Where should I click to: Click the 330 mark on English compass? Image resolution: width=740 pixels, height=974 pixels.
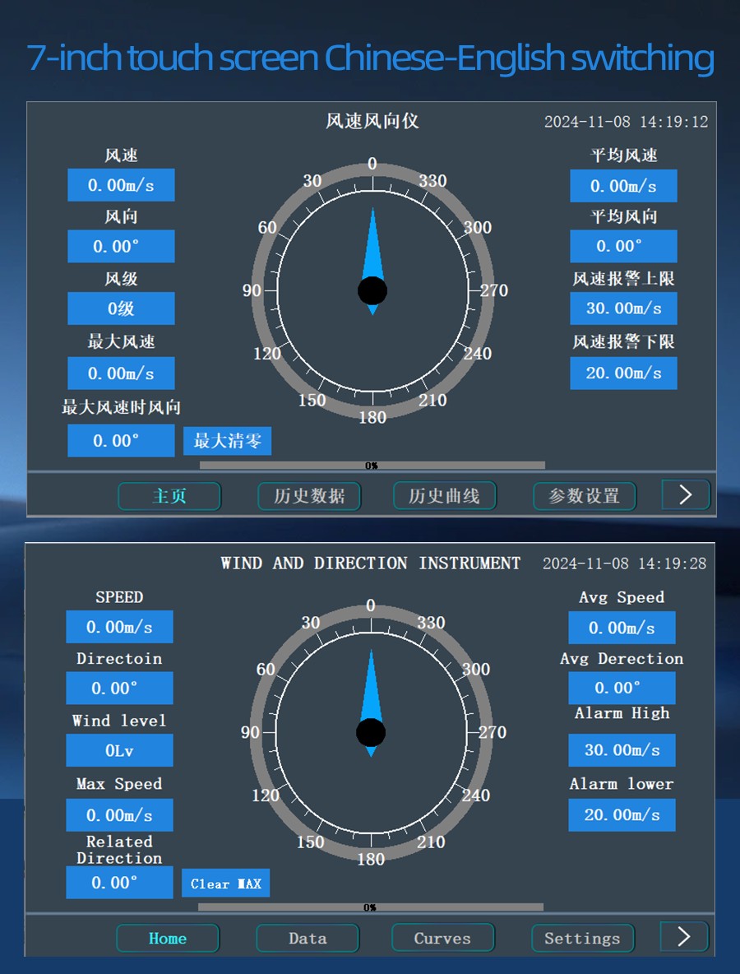point(431,623)
